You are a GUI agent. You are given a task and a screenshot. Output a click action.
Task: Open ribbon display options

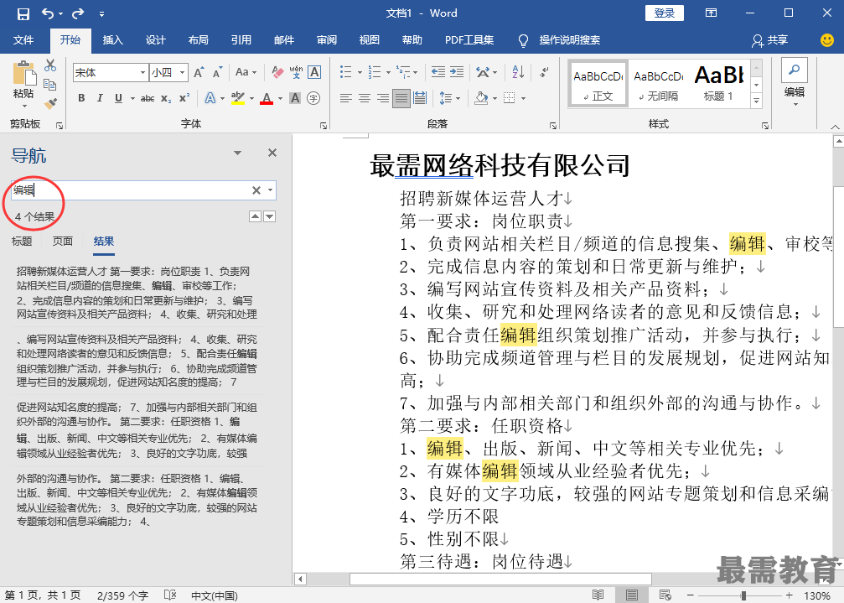[x=711, y=13]
